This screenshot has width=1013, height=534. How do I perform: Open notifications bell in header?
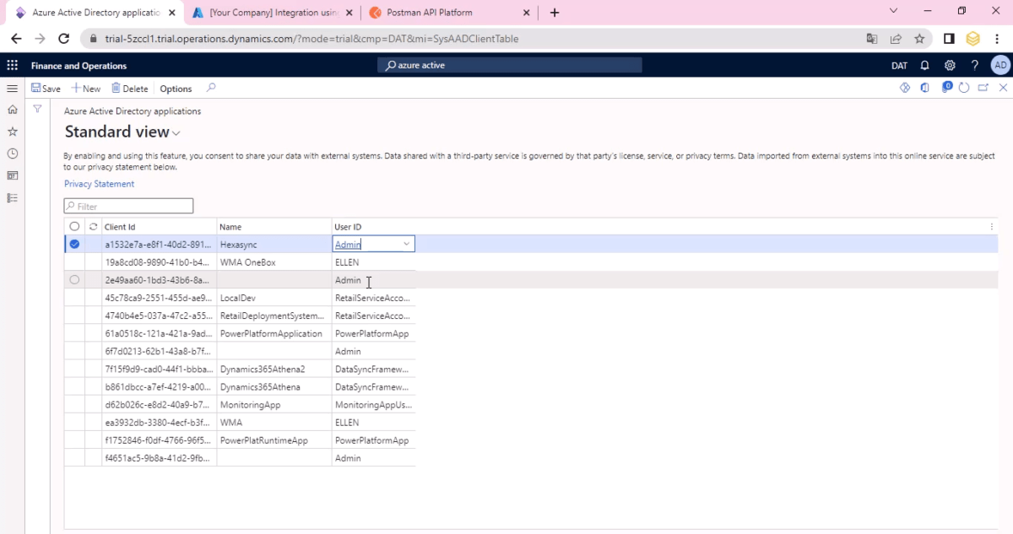[925, 66]
